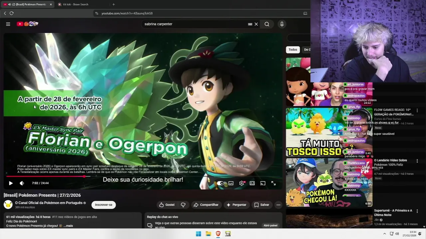Open the three-dot more actions under video
Image resolution: width=426 pixels, height=239 pixels.
point(278,205)
